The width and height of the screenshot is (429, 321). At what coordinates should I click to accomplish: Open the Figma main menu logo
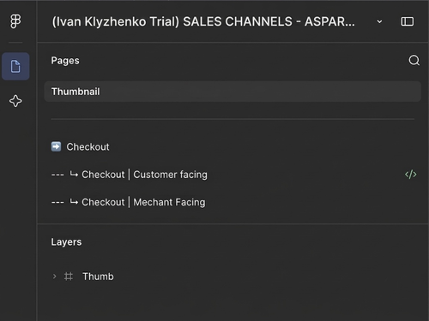pyautogui.click(x=15, y=21)
